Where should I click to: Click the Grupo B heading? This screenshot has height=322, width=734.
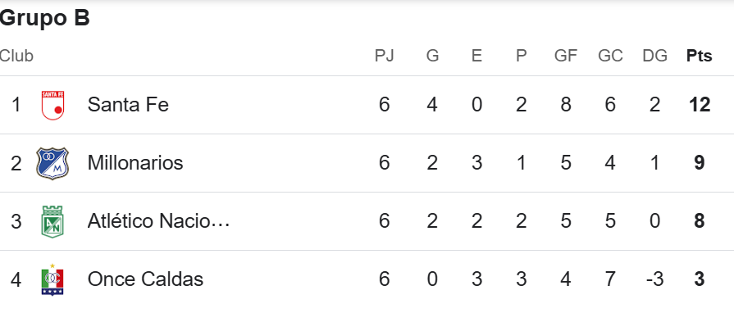(45, 19)
